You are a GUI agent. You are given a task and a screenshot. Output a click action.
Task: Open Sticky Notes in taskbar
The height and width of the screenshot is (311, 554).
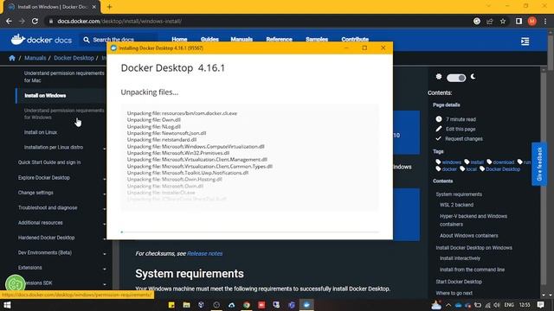pyautogui.click(x=171, y=305)
